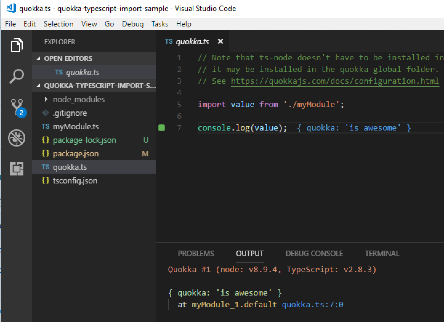Click the JSON icon beside package.json
This screenshot has width=444, height=322.
[x=45, y=153]
